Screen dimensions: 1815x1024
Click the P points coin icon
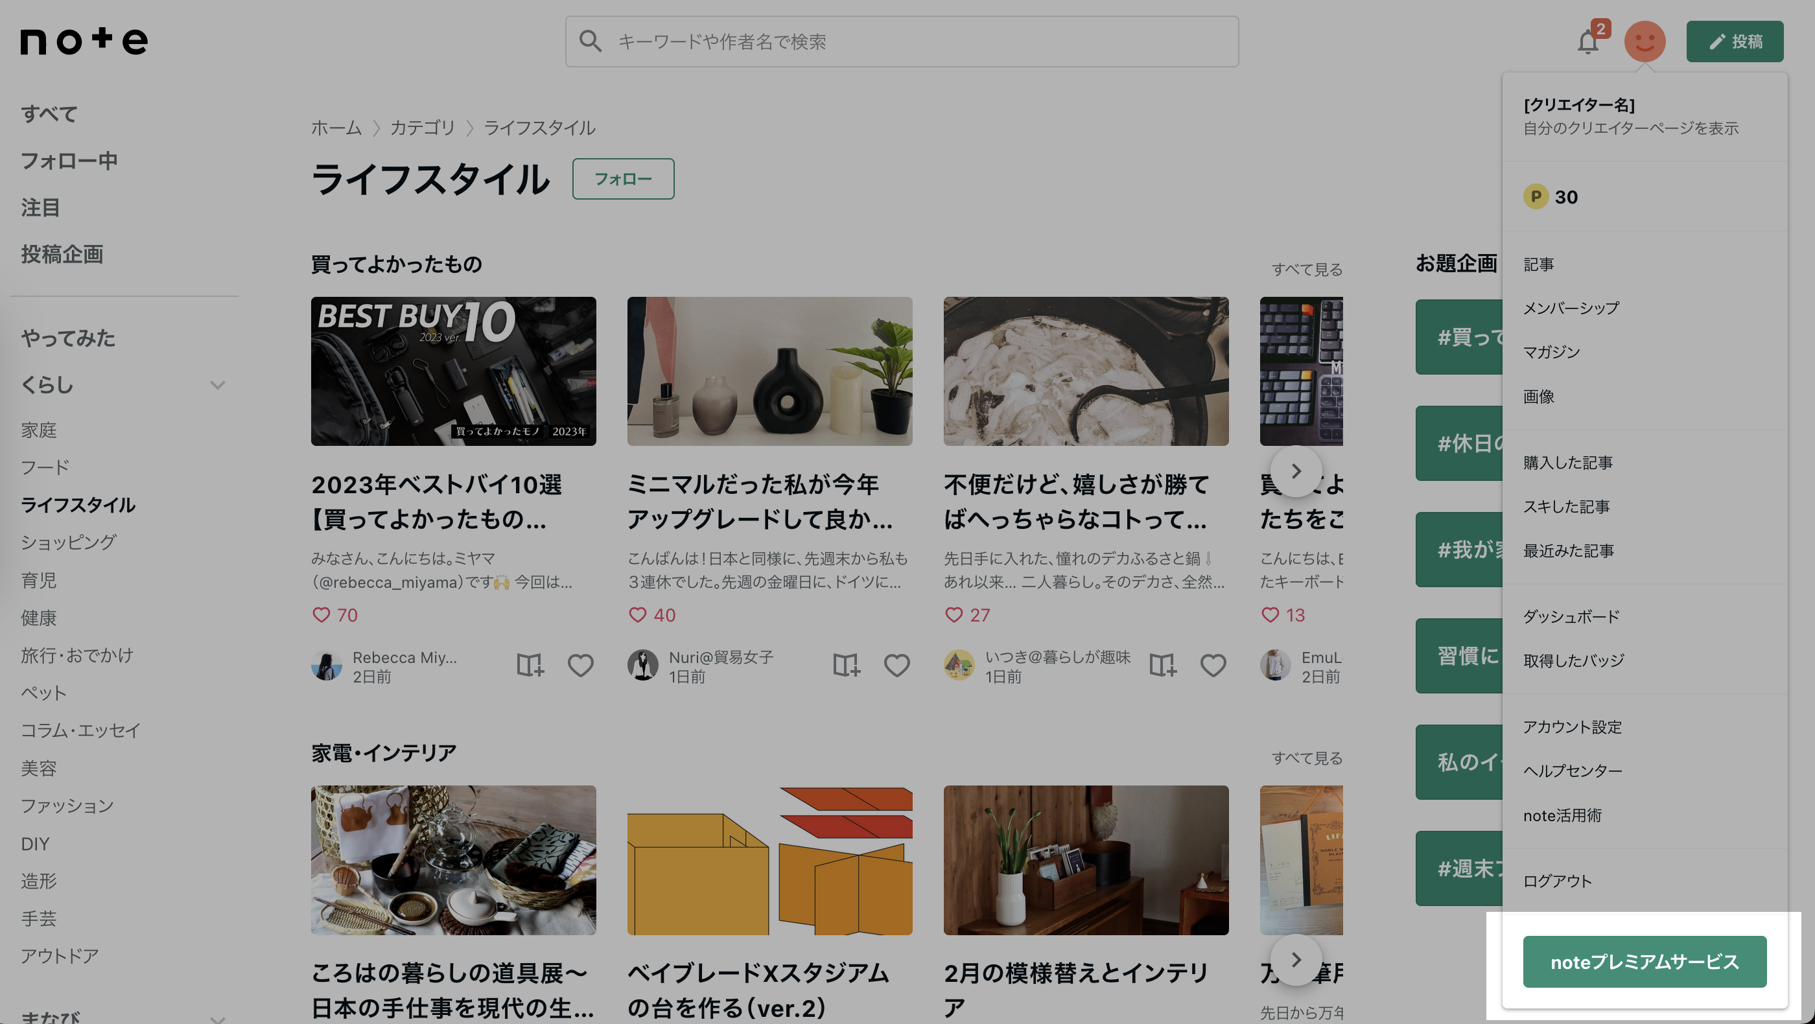1535,196
